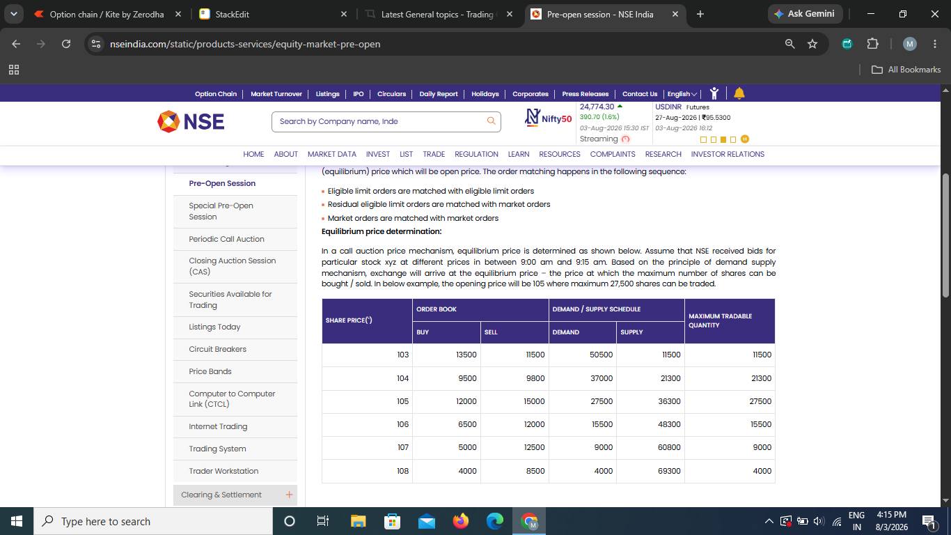The width and height of the screenshot is (951, 535).
Task: Open the Circuit Breakers sidebar link
Action: pyautogui.click(x=217, y=349)
